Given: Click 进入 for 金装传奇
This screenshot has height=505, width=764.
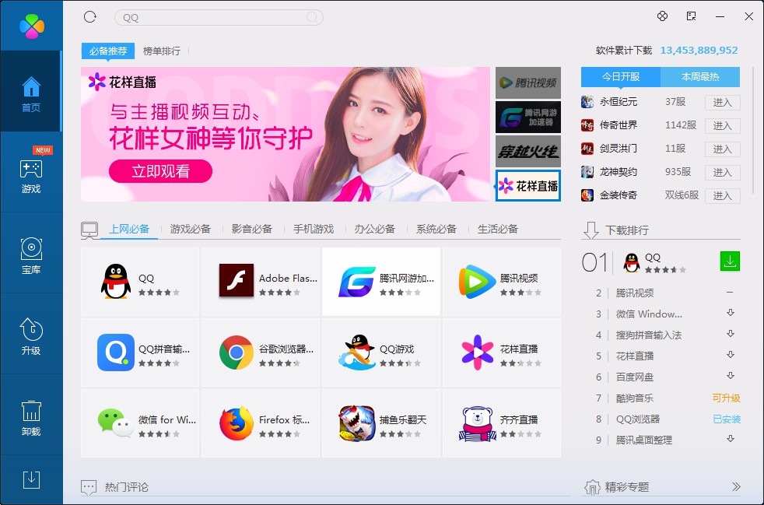Looking at the screenshot, I should click(723, 196).
